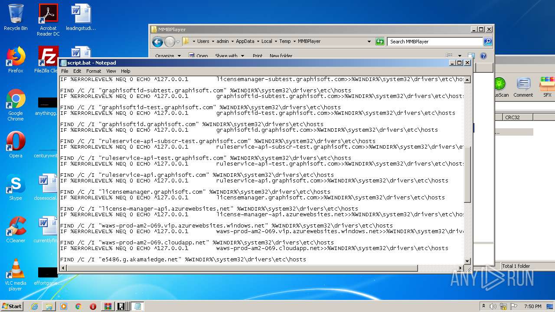The height and width of the screenshot is (312, 555).
Task: Click the search magnifier icon in Explorer
Action: point(488,42)
